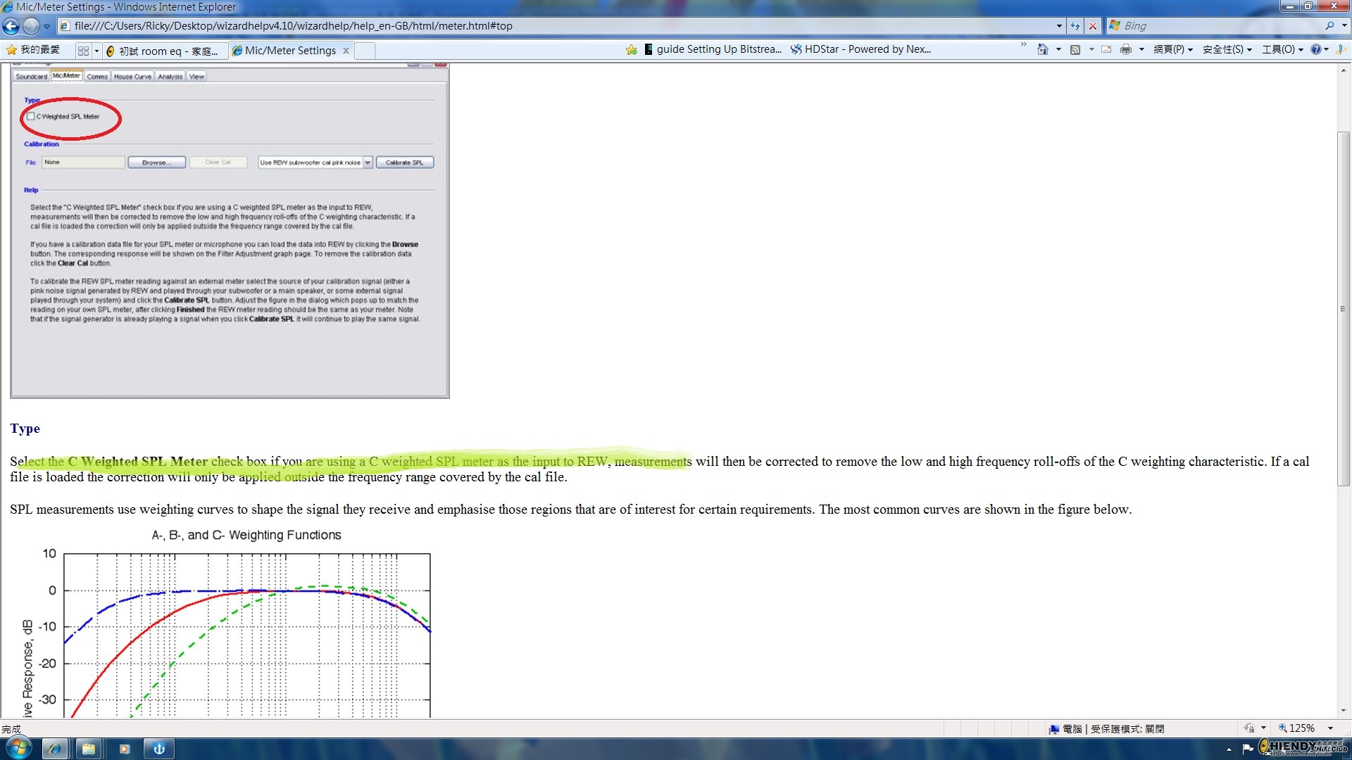The image size is (1352, 760).
Task: Click the Clear Cal button in help screenshot
Action: point(218,163)
